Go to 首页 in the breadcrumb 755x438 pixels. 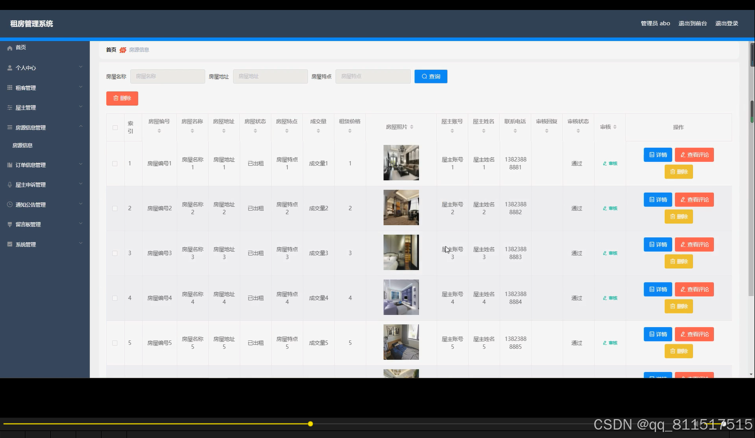pyautogui.click(x=111, y=50)
